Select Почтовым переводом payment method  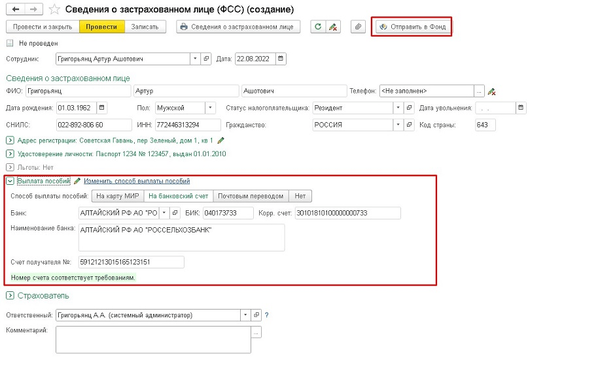tap(252, 196)
